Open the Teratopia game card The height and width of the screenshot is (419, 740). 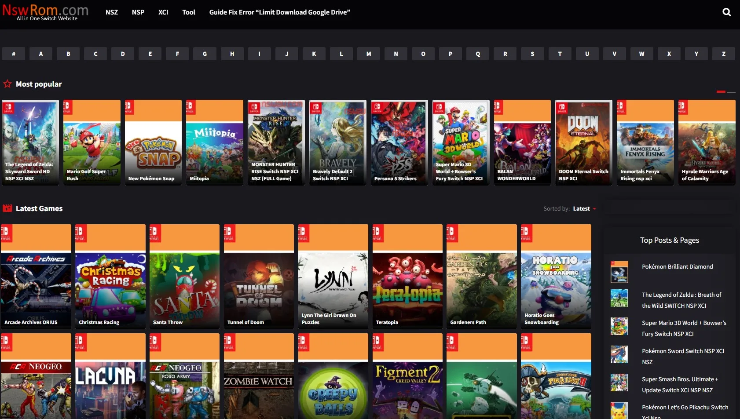point(407,277)
